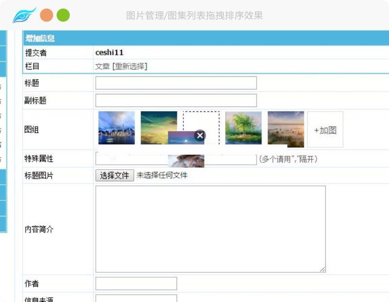Select the misty sunset hills thumbnail
This screenshot has height=302, width=389.
click(x=285, y=128)
